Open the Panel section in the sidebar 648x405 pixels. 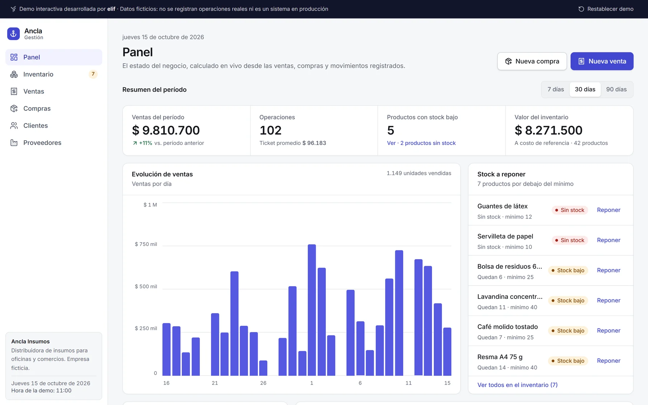[54, 57]
